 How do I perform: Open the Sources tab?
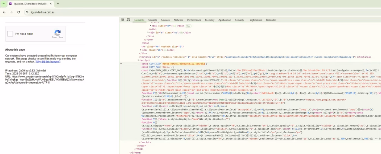click(x=165, y=20)
